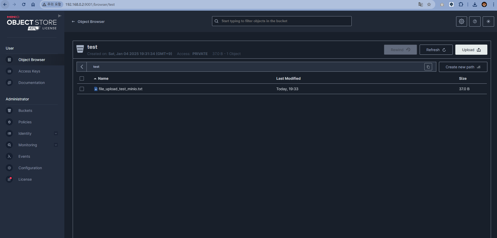This screenshot has width=497, height=238.
Task: Select all objects with header checkbox
Action: (x=82, y=78)
